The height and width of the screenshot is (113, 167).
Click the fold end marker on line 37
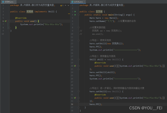pyautogui.click(x=79, y=108)
